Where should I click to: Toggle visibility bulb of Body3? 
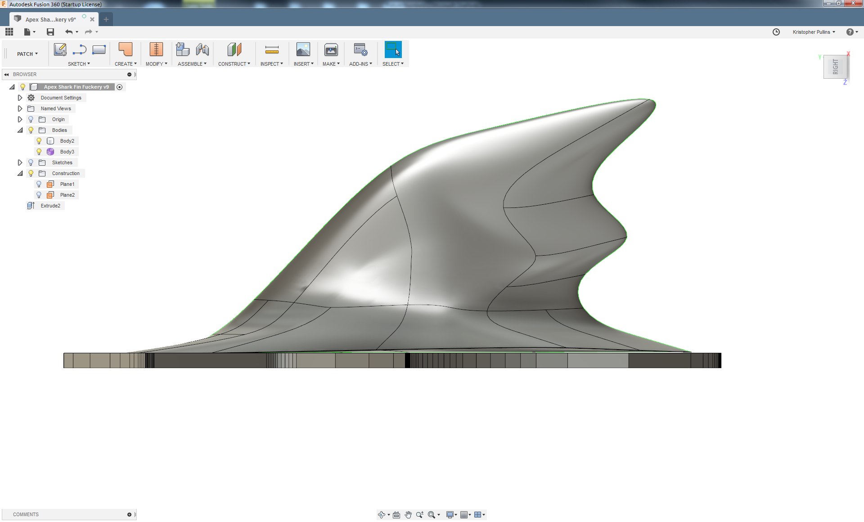click(x=39, y=152)
